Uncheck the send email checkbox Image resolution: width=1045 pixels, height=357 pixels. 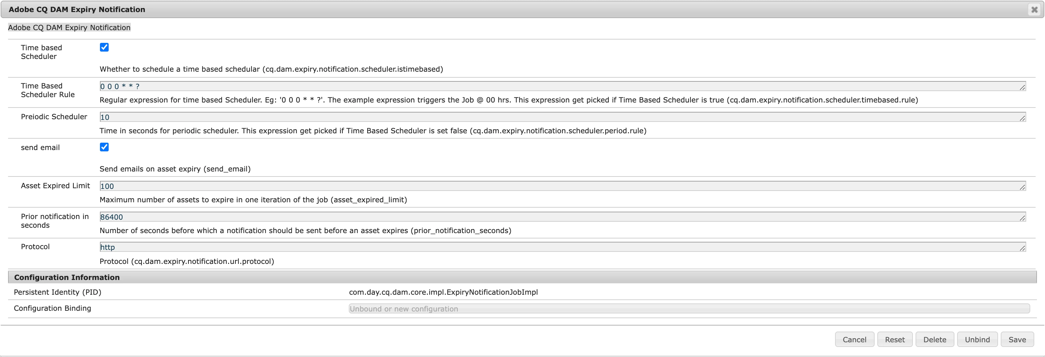(x=104, y=147)
